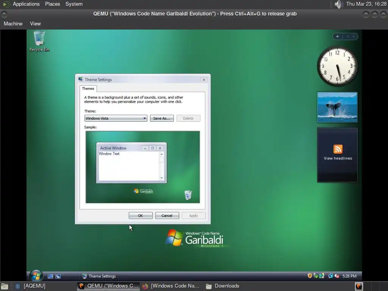The height and width of the screenshot is (291, 388).
Task: Click View headlines in feed gadget
Action: click(338, 158)
